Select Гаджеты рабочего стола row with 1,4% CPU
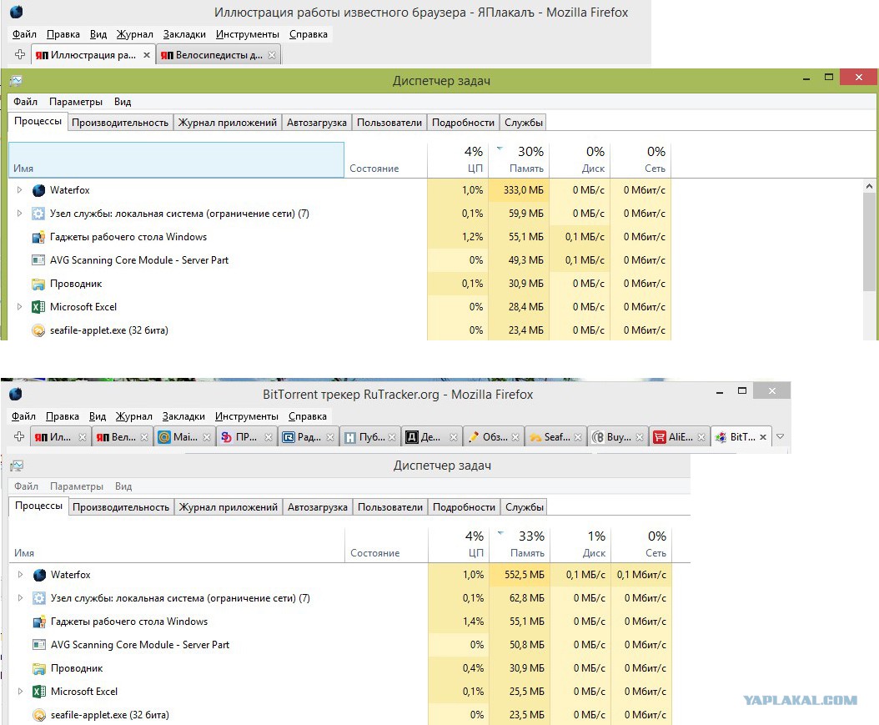Viewport: 879px width, 725px height. [x=340, y=622]
